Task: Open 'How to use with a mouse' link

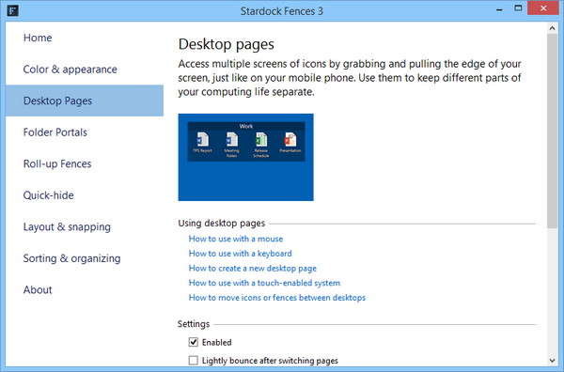Action: pyautogui.click(x=236, y=239)
